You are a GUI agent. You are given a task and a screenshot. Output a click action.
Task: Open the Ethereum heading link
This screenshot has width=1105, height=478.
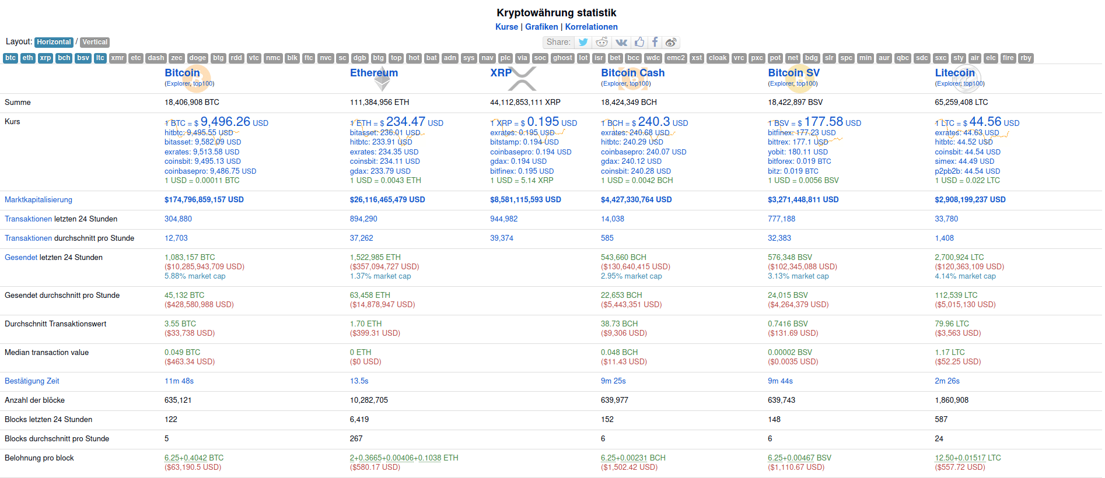point(374,73)
